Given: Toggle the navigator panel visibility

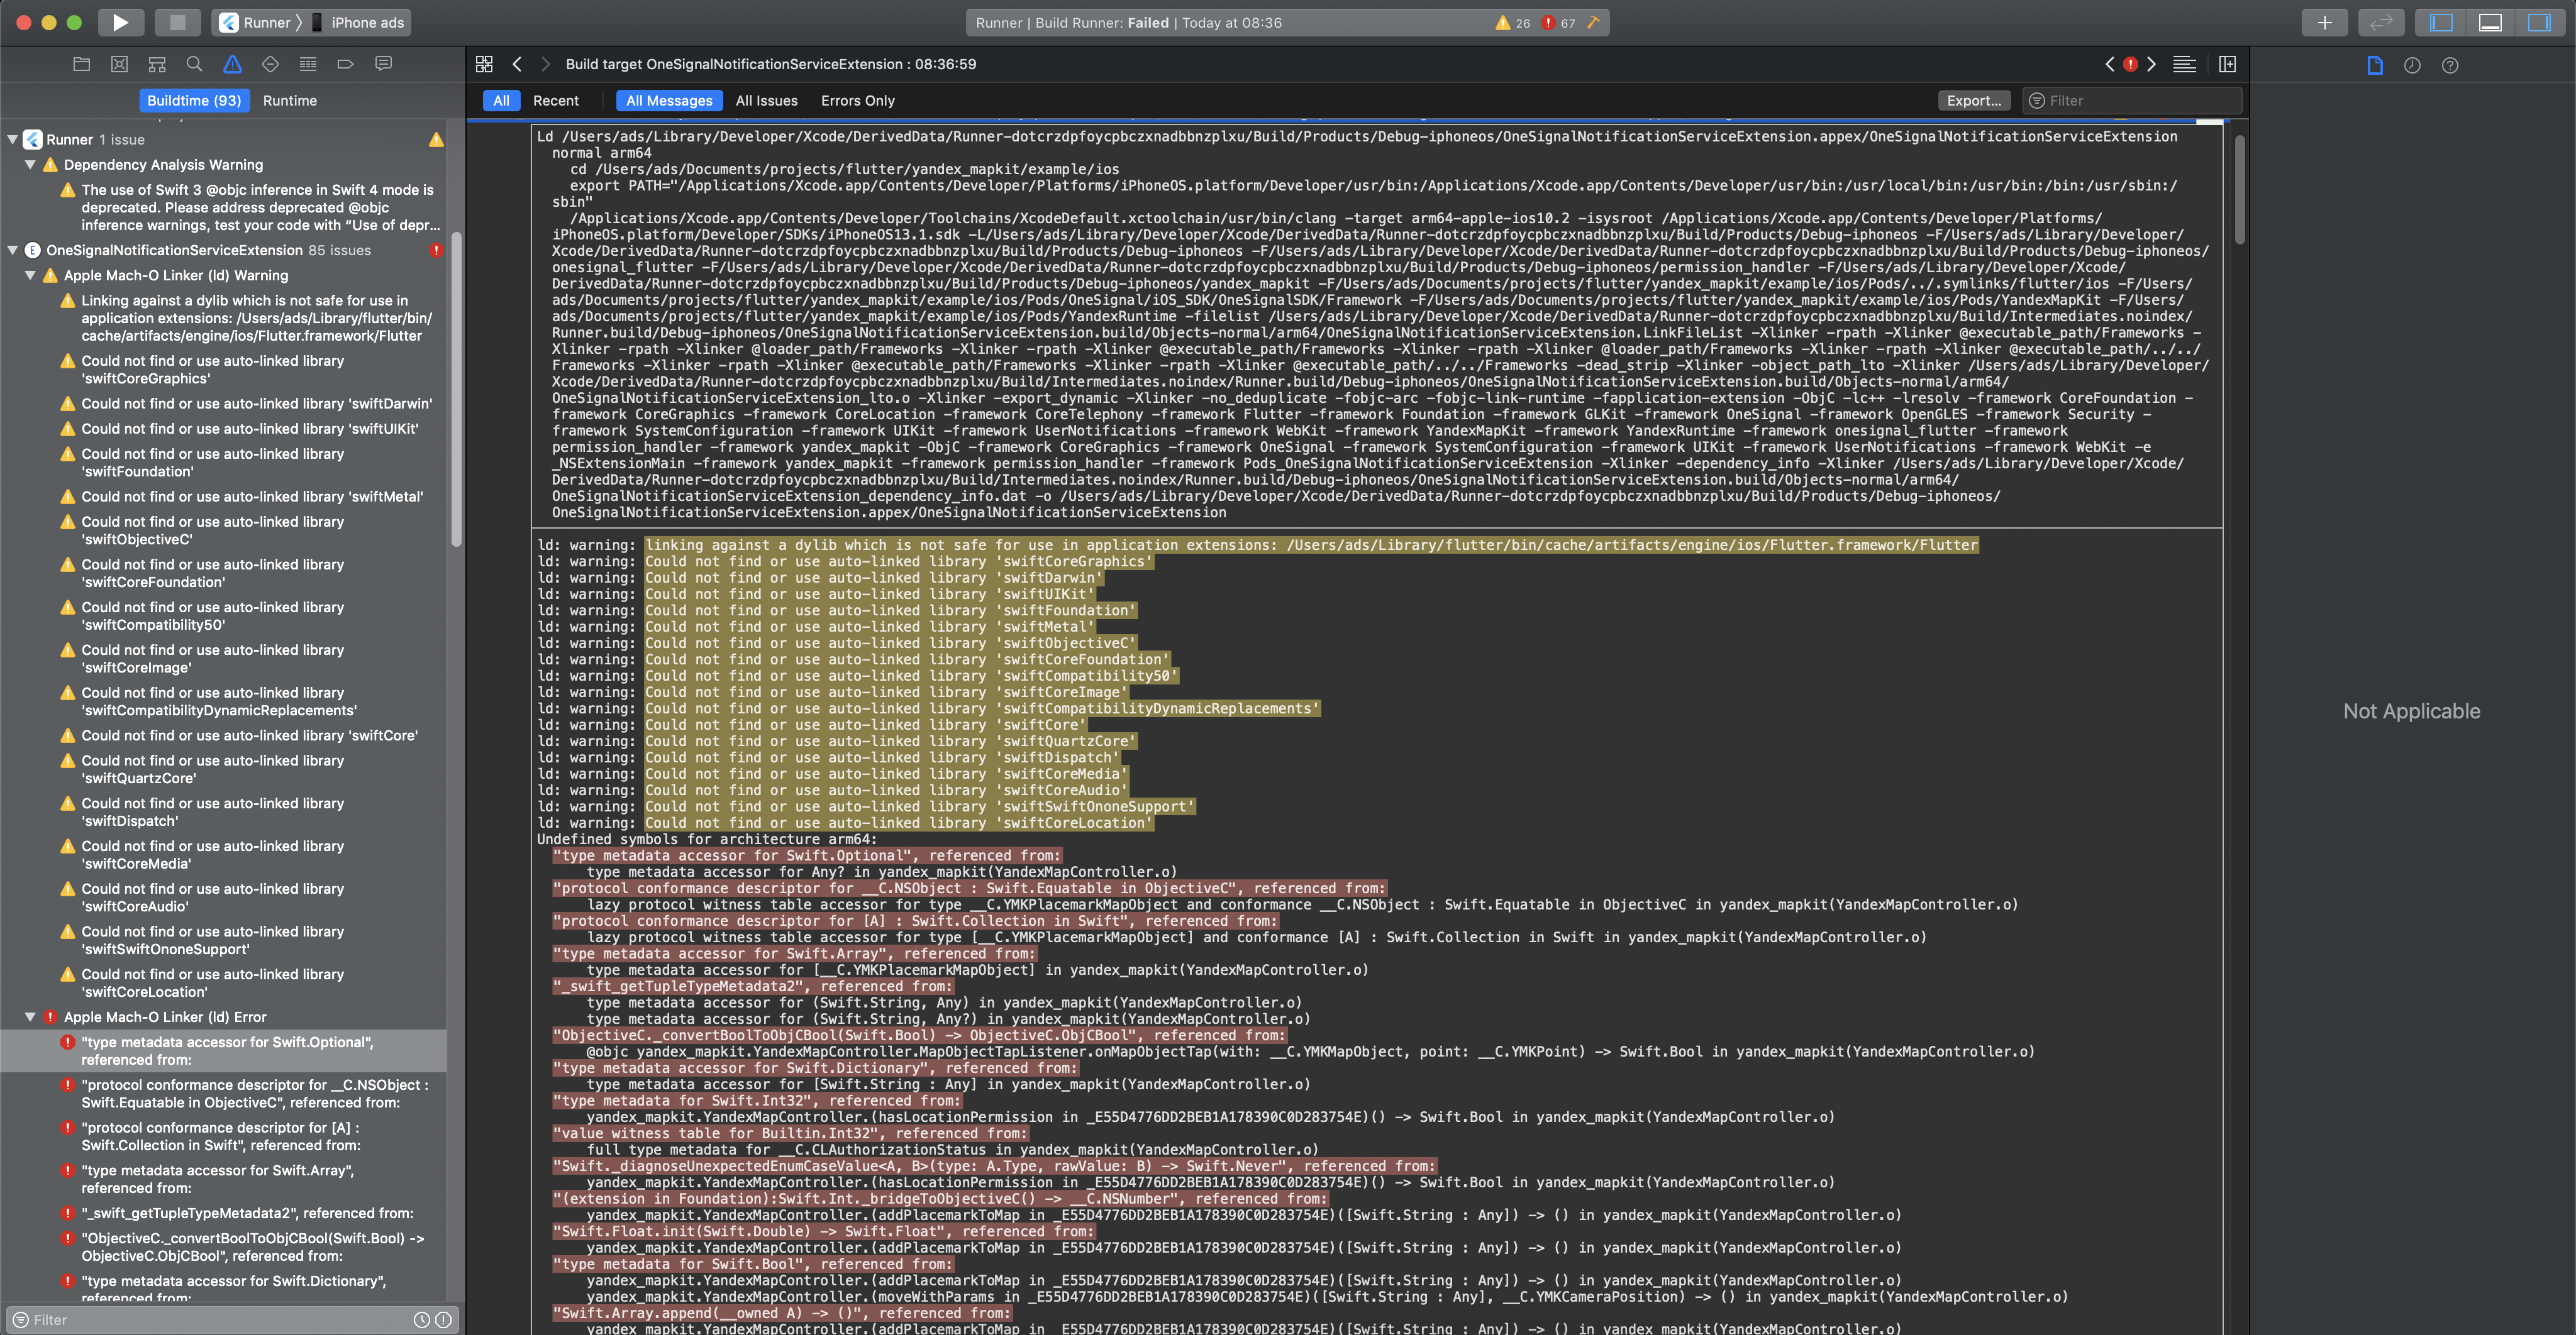Looking at the screenshot, I should (2441, 22).
